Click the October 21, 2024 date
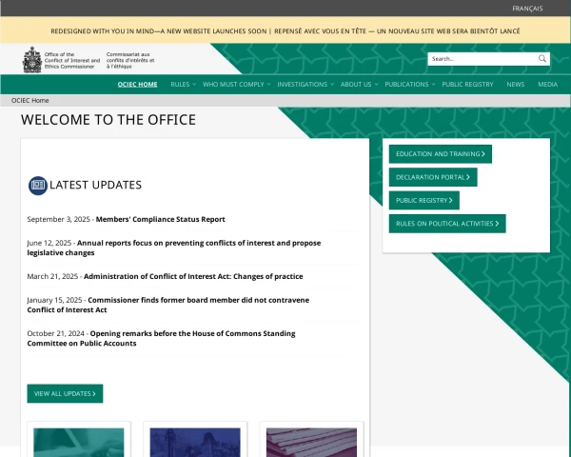The image size is (571, 457). (56, 333)
